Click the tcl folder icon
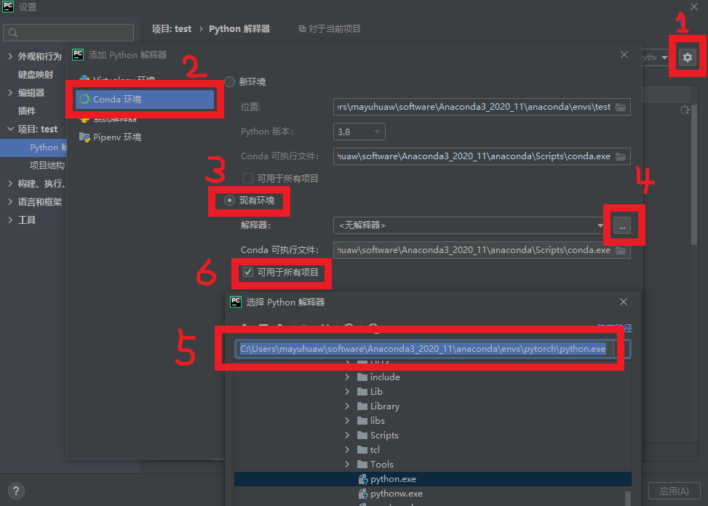Image resolution: width=708 pixels, height=506 pixels. pos(362,449)
